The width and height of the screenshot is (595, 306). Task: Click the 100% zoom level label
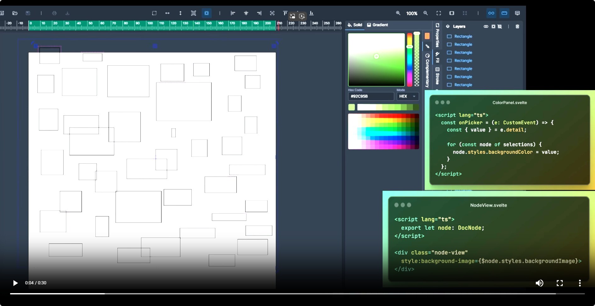tap(412, 13)
